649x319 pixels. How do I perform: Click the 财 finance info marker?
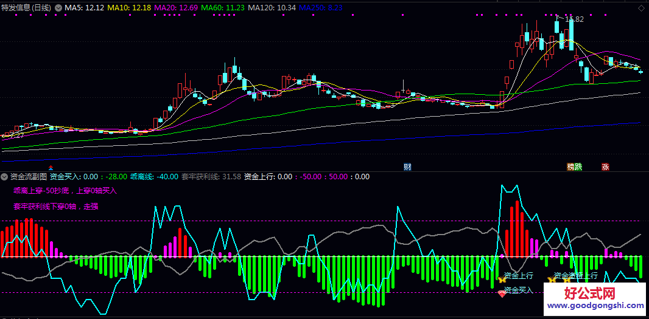click(407, 166)
